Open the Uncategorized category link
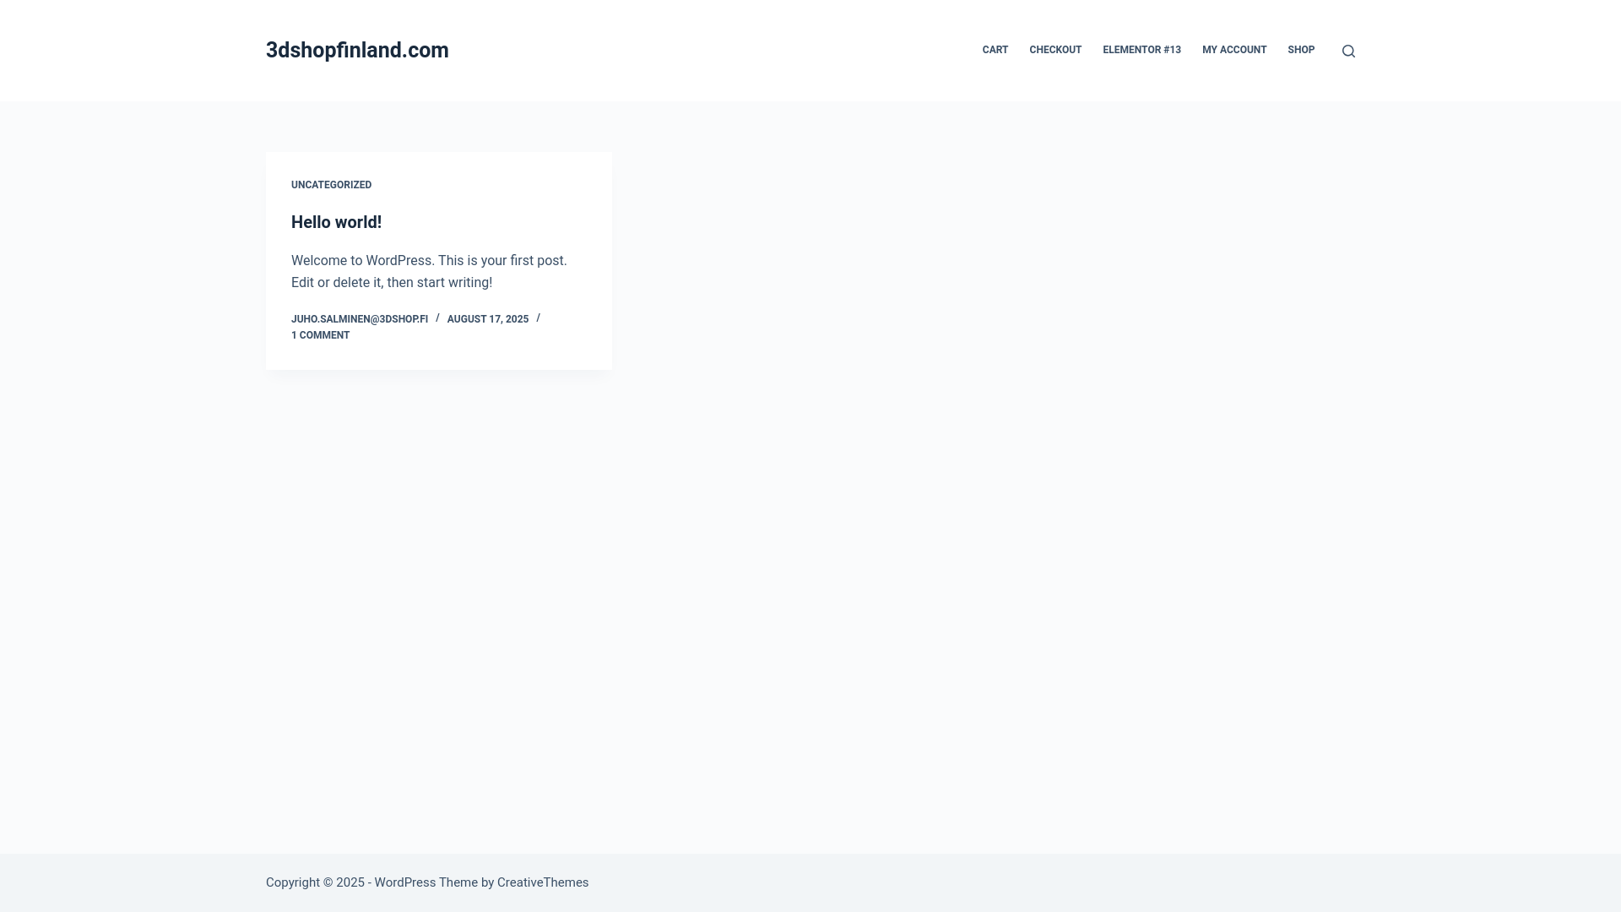The height and width of the screenshot is (912, 1621). point(331,185)
